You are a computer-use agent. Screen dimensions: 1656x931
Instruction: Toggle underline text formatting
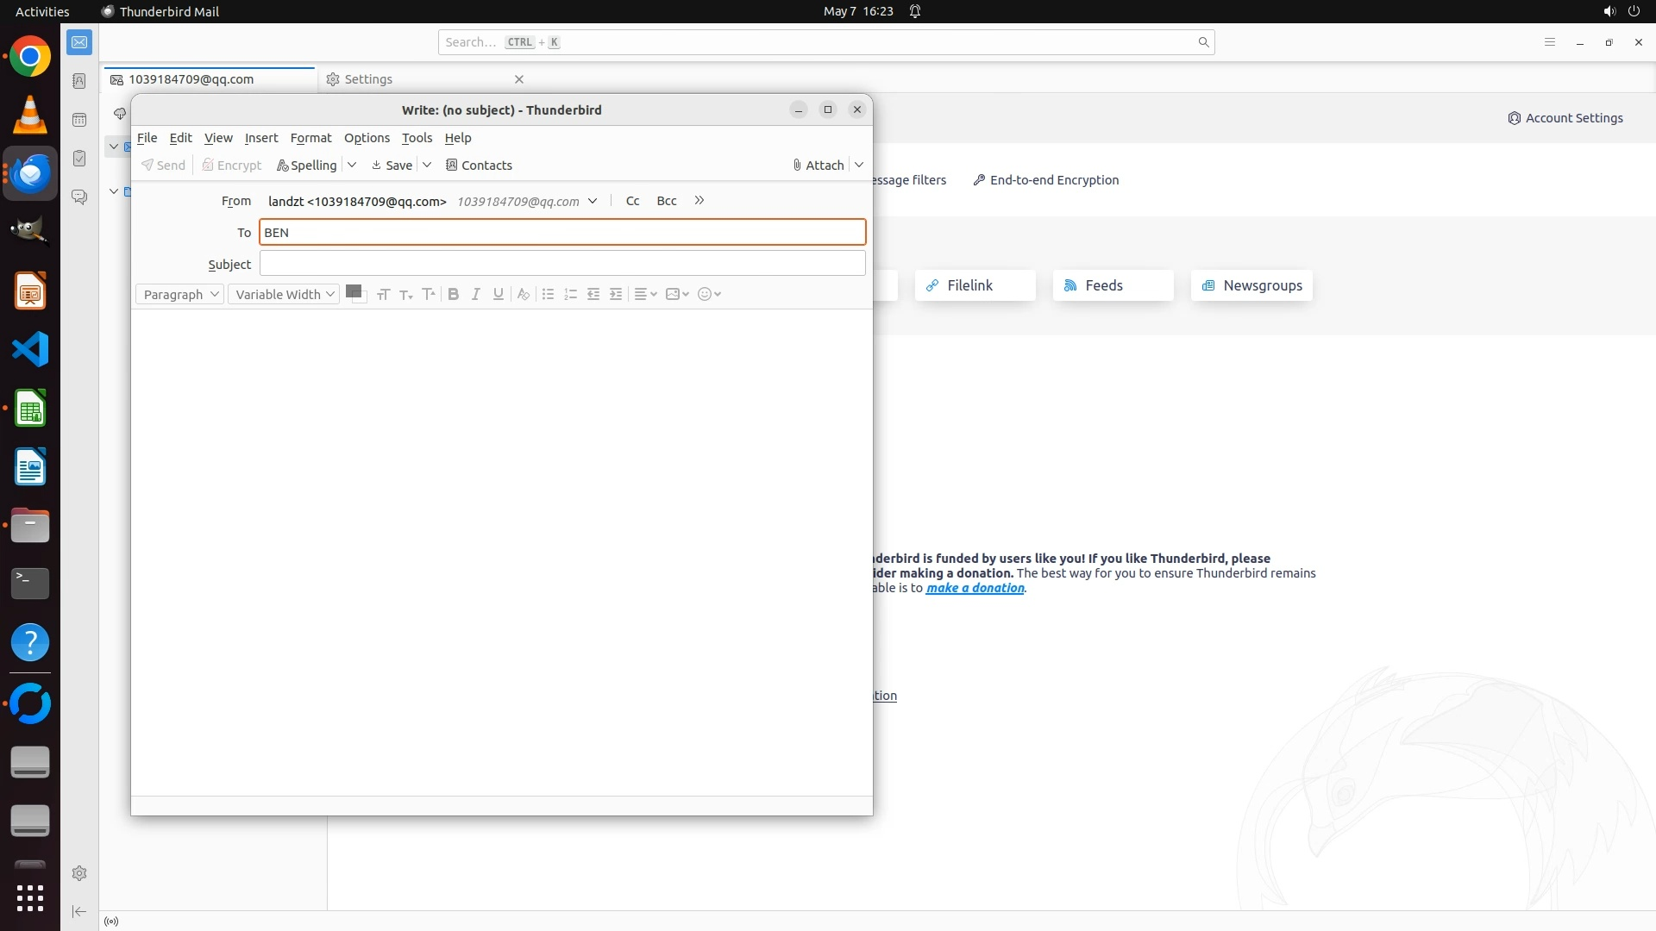[x=498, y=294]
